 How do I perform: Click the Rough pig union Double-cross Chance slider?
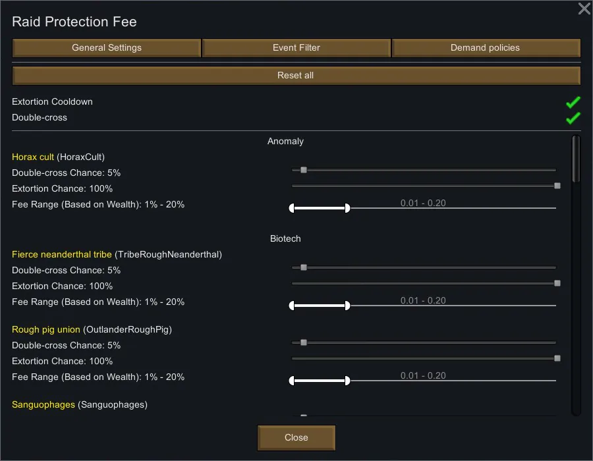pyautogui.click(x=304, y=342)
